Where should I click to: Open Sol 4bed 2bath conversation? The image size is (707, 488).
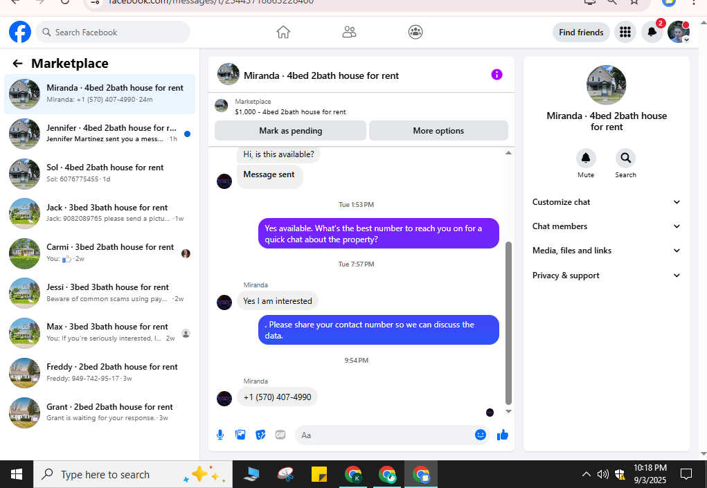(x=100, y=173)
